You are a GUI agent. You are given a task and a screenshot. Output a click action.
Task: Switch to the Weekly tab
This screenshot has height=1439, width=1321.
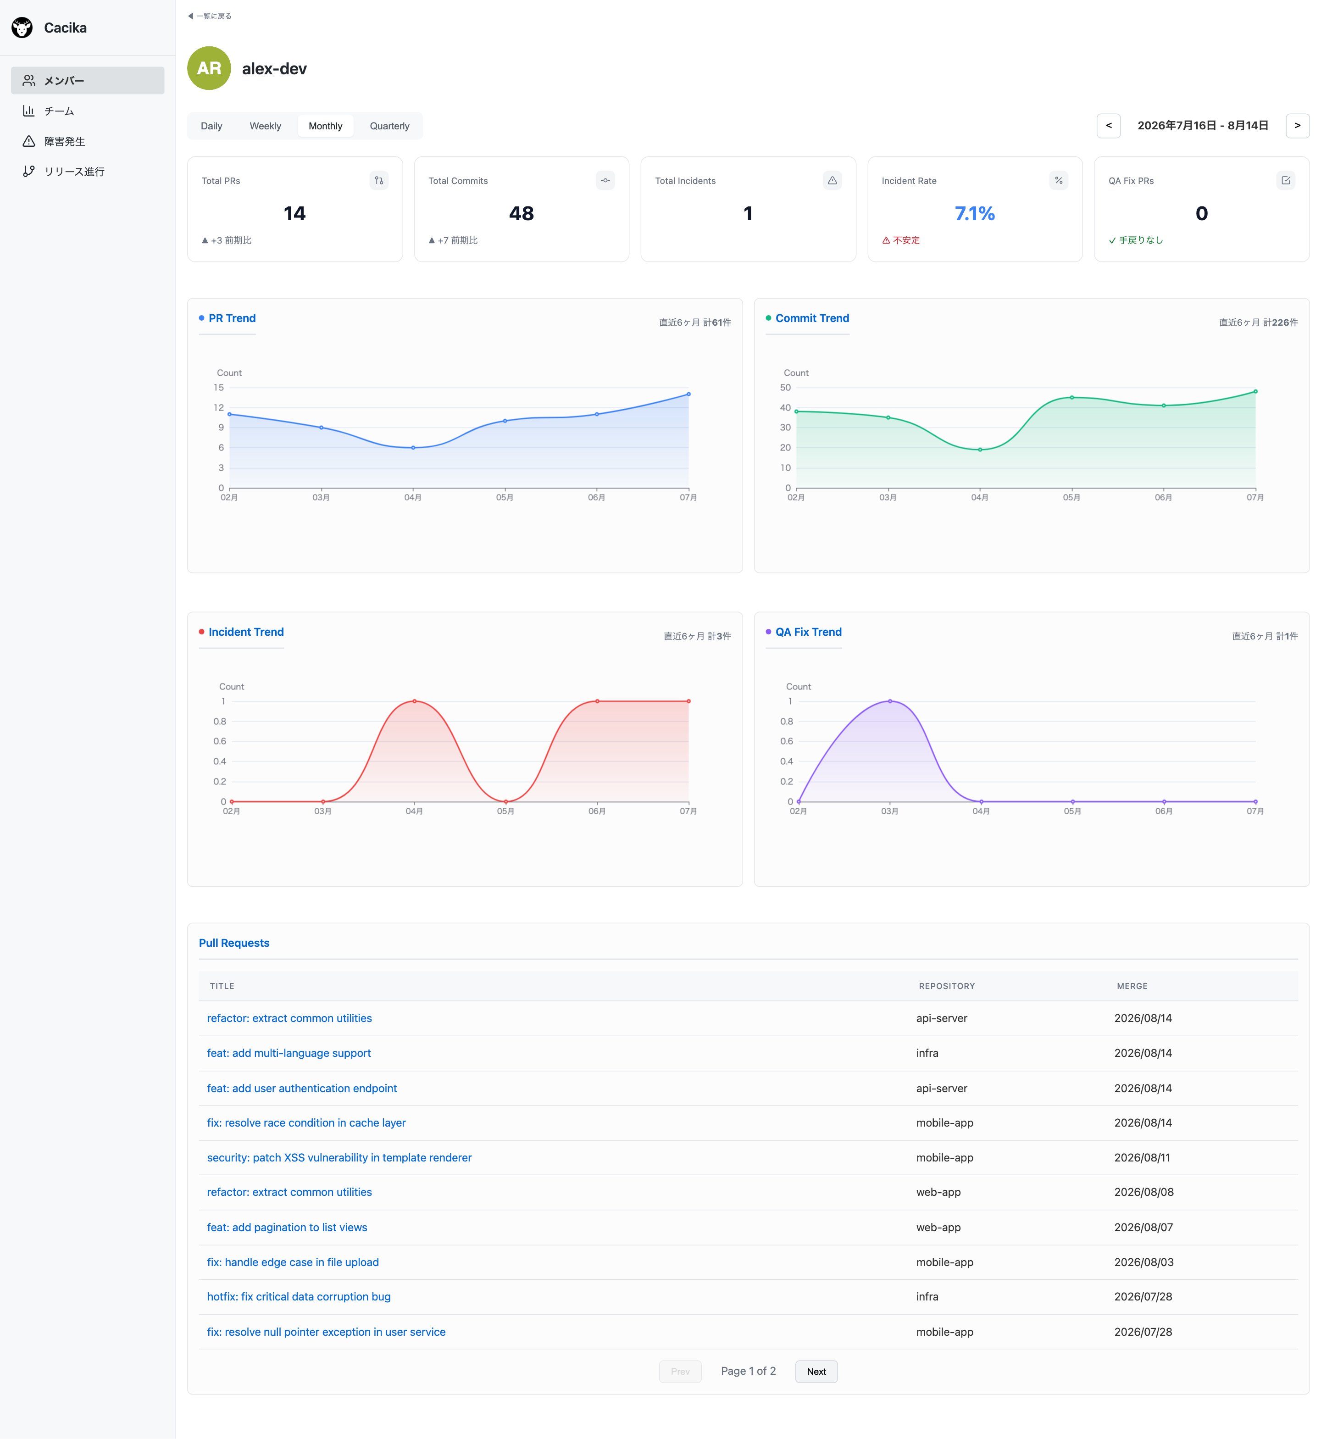tap(265, 126)
